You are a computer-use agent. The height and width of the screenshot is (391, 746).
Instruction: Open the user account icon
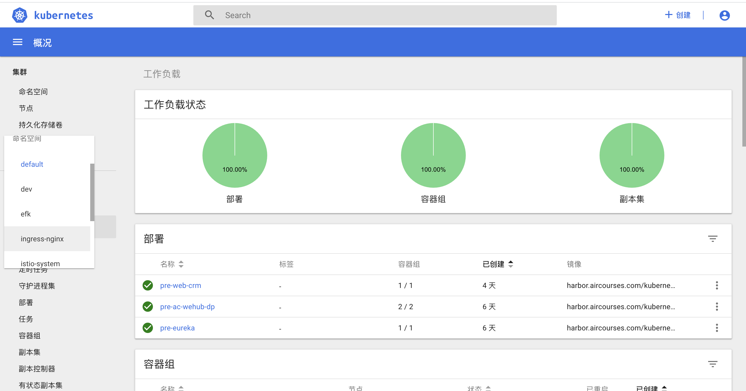tap(724, 15)
